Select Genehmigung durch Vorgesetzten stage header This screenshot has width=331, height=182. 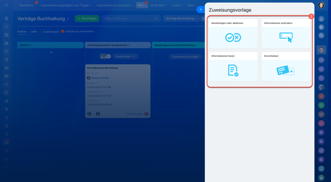click(118, 45)
